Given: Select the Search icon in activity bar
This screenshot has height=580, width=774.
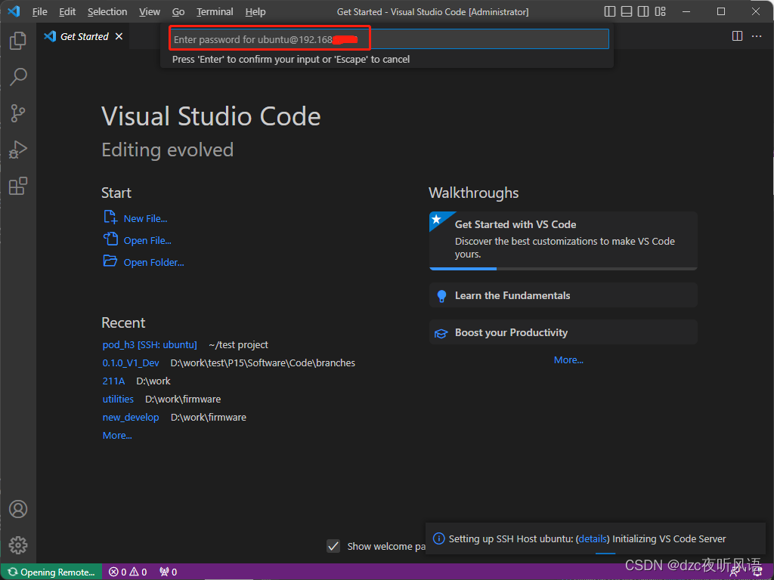Looking at the screenshot, I should tap(18, 77).
